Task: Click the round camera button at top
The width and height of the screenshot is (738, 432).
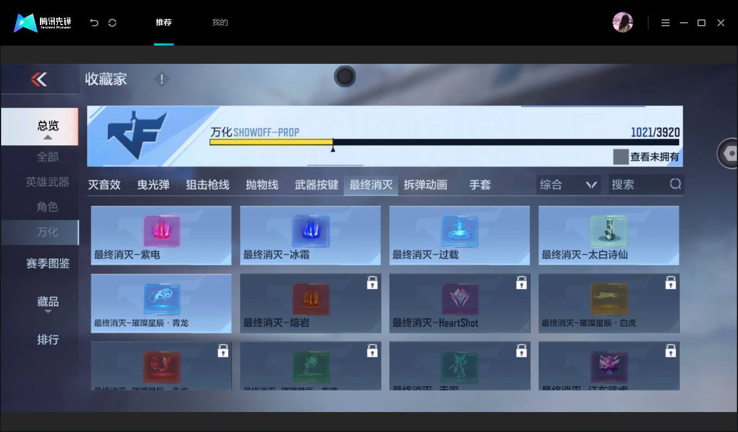Action: coord(345,76)
